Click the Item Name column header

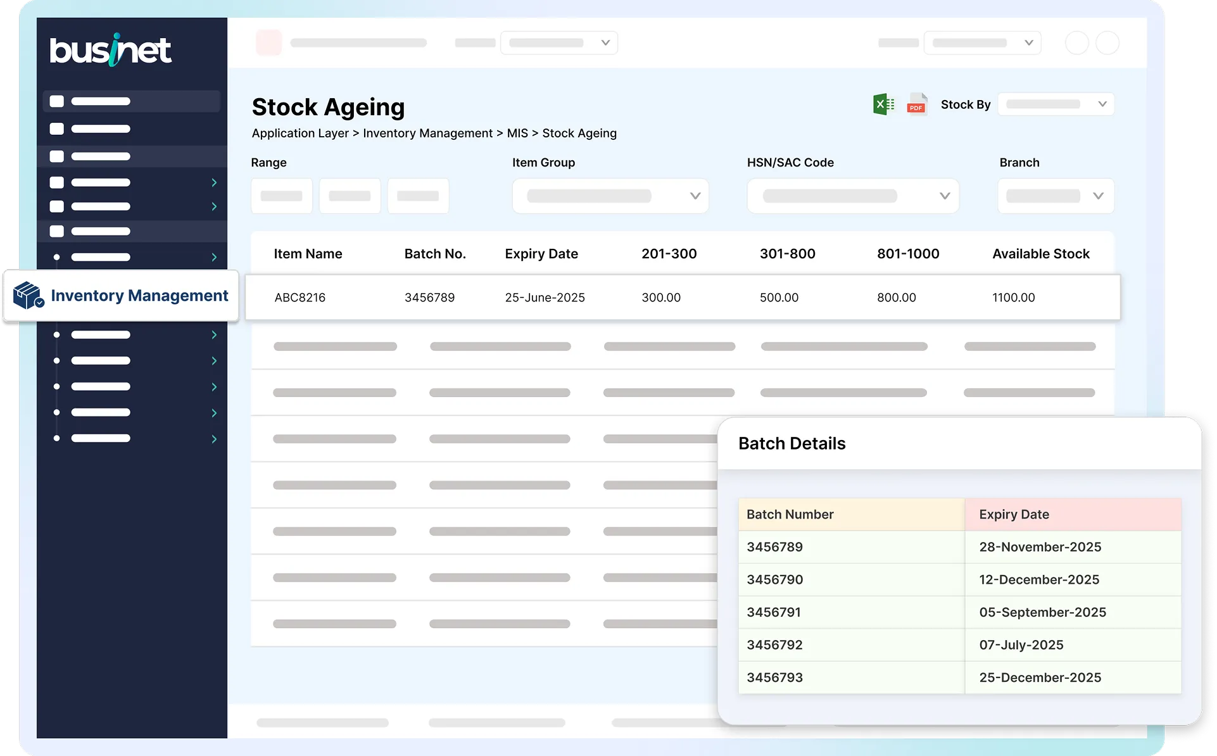308,254
